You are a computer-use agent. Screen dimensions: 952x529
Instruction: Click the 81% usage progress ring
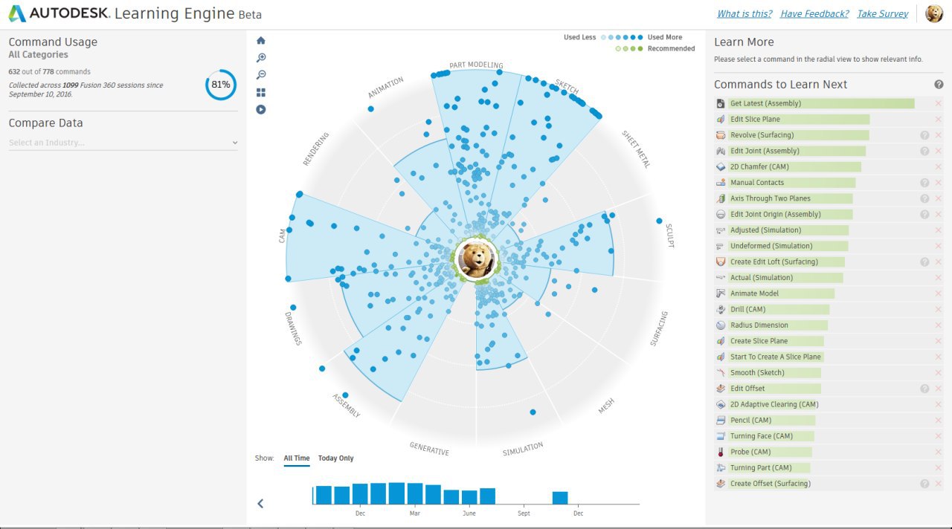tap(221, 85)
